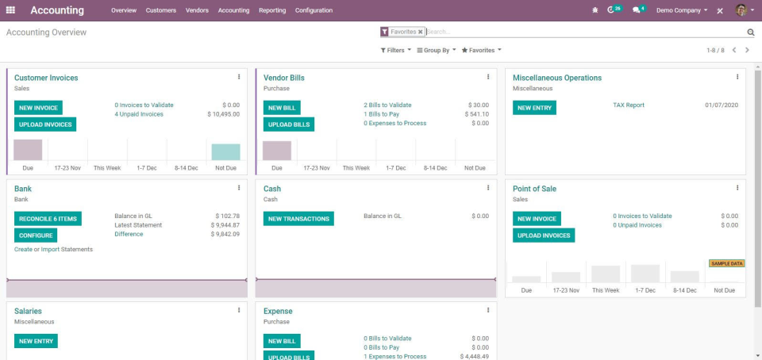Expand the Filters dropdown

[396, 50]
